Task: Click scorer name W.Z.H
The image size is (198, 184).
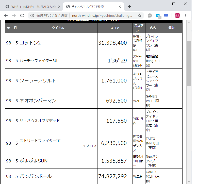Action: pyautogui.click(x=138, y=176)
